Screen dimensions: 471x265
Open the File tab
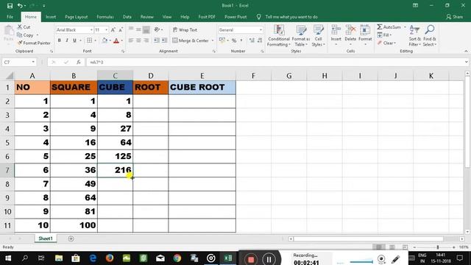click(10, 17)
